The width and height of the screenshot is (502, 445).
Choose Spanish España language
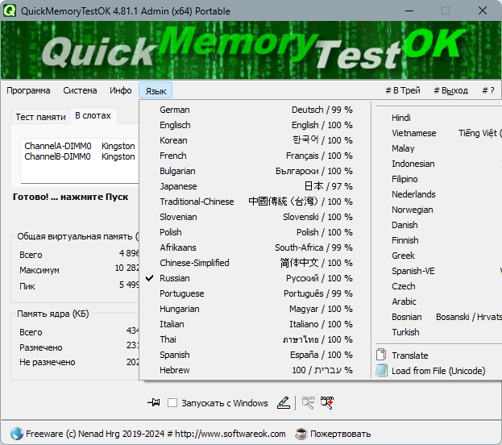[255, 355]
